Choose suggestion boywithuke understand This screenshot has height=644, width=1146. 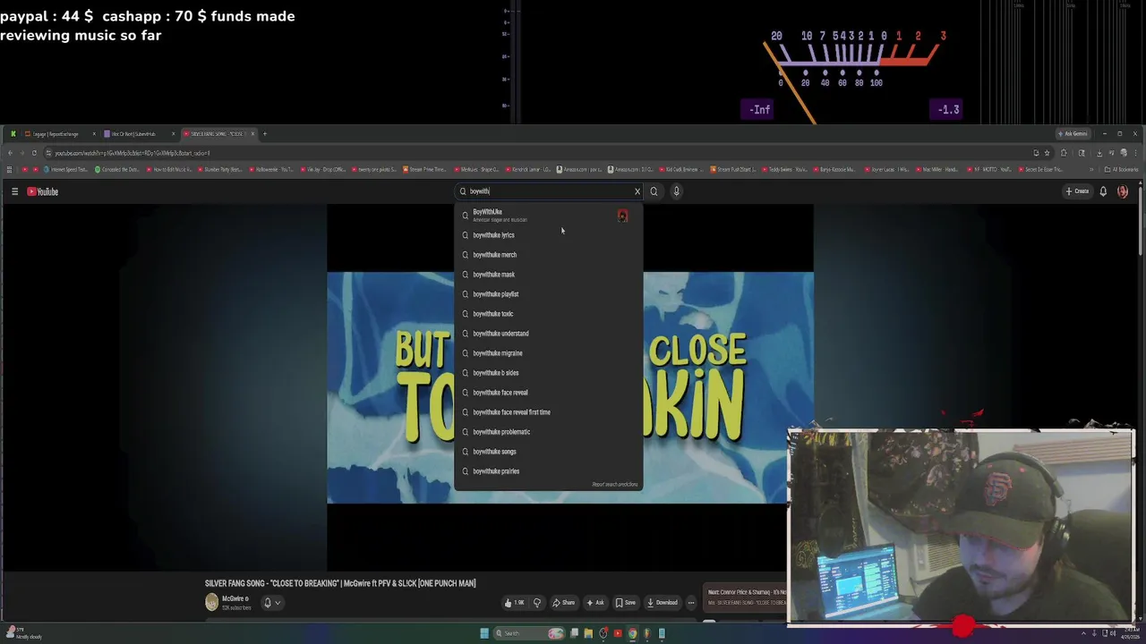(x=548, y=334)
